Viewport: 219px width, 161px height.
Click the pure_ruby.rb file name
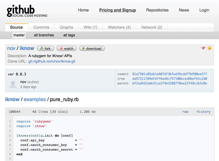[x=64, y=99]
